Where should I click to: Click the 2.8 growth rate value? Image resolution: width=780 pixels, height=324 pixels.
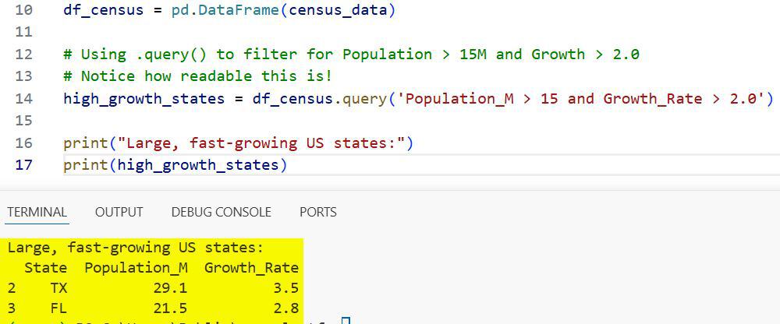(285, 308)
